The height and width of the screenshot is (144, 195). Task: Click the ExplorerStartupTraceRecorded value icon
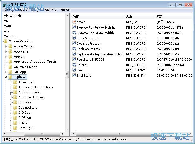click(74, 54)
